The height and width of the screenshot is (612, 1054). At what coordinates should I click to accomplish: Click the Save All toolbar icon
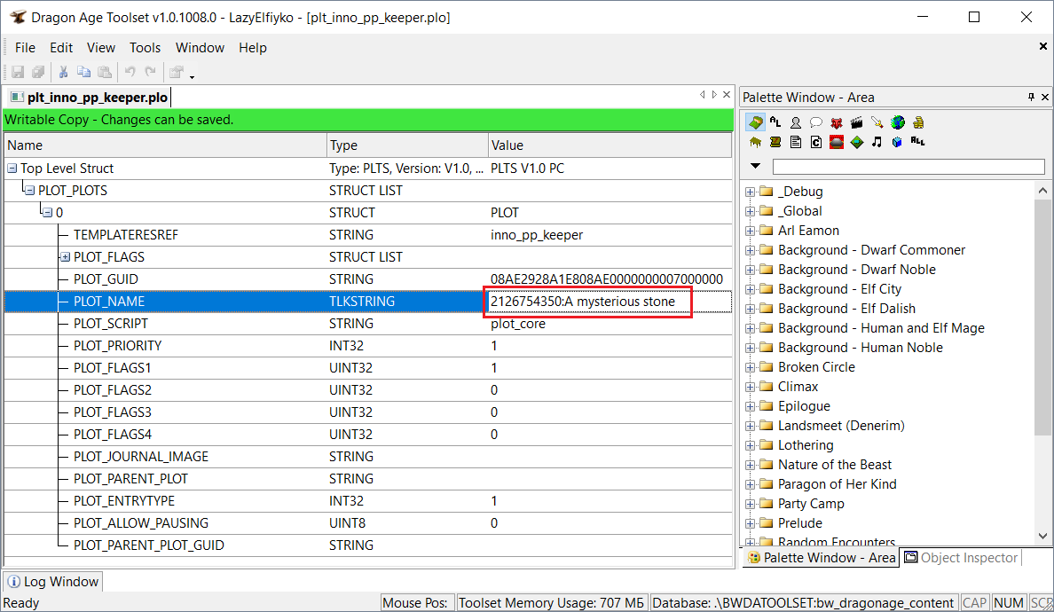pos(38,72)
